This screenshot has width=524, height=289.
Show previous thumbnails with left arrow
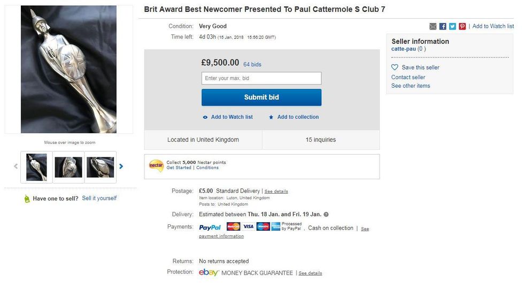point(16,166)
